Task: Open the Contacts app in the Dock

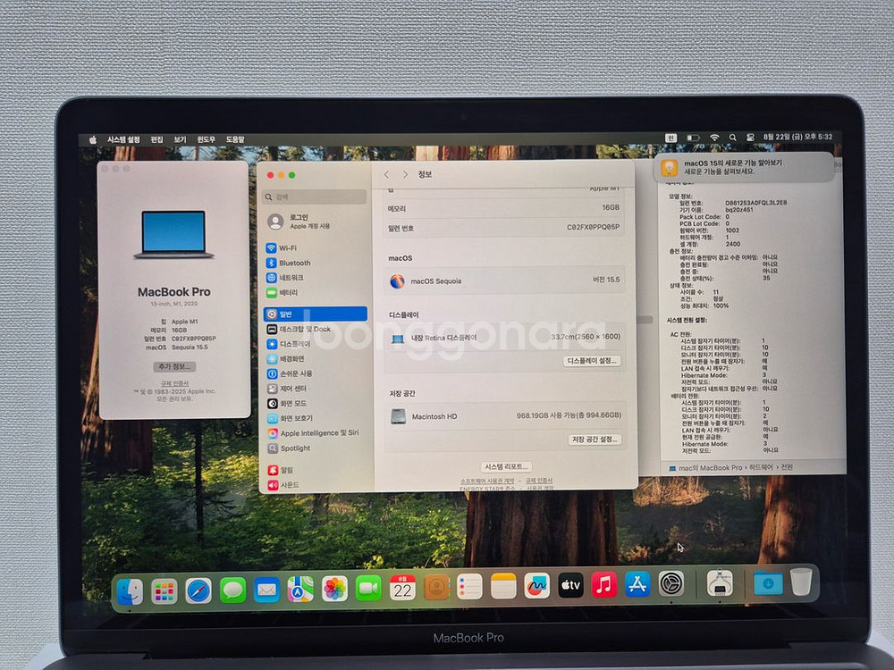Action: click(x=436, y=588)
